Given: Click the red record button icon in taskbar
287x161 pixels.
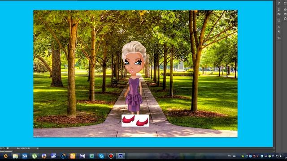Looking at the screenshot, I should [x=111, y=156].
